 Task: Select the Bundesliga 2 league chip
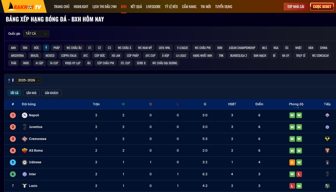point(238,56)
